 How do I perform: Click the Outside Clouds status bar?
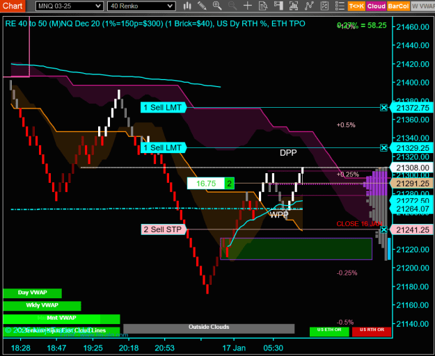209,329
